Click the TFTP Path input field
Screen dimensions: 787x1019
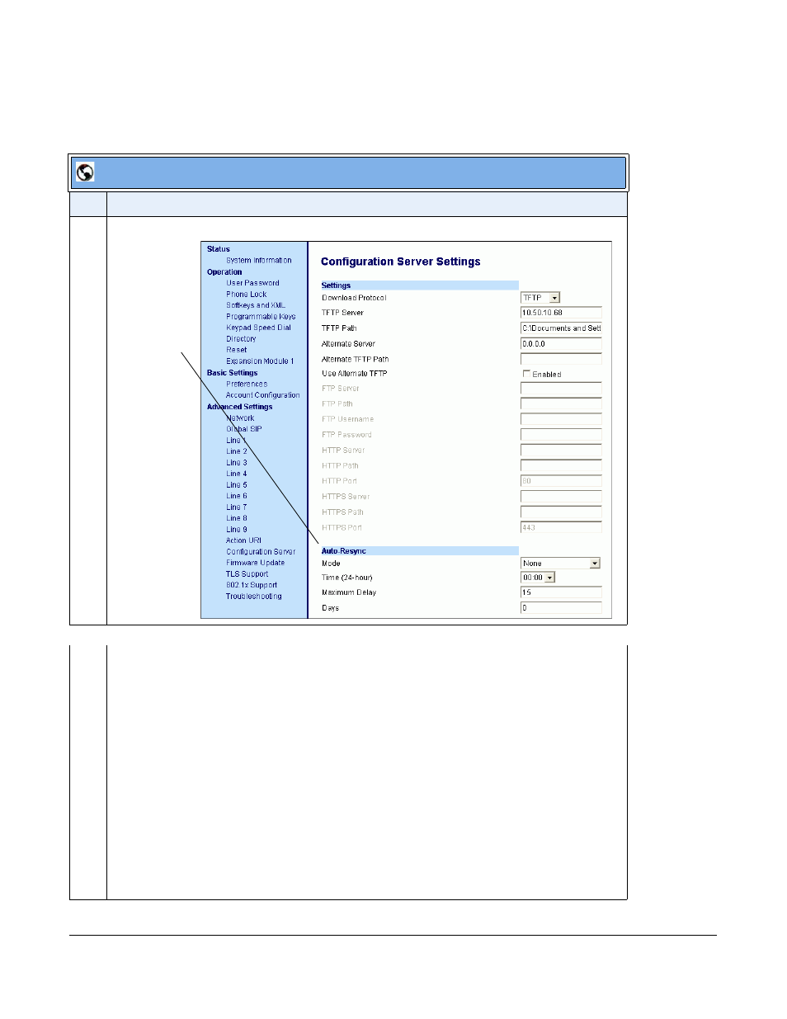561,328
